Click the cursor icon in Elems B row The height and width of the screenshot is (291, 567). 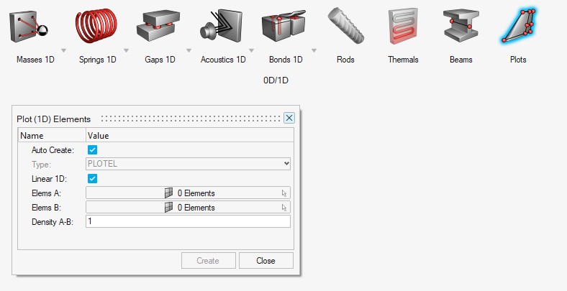pos(284,208)
